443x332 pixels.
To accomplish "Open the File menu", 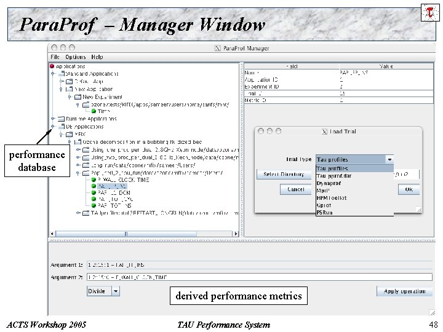I will 55,57.
